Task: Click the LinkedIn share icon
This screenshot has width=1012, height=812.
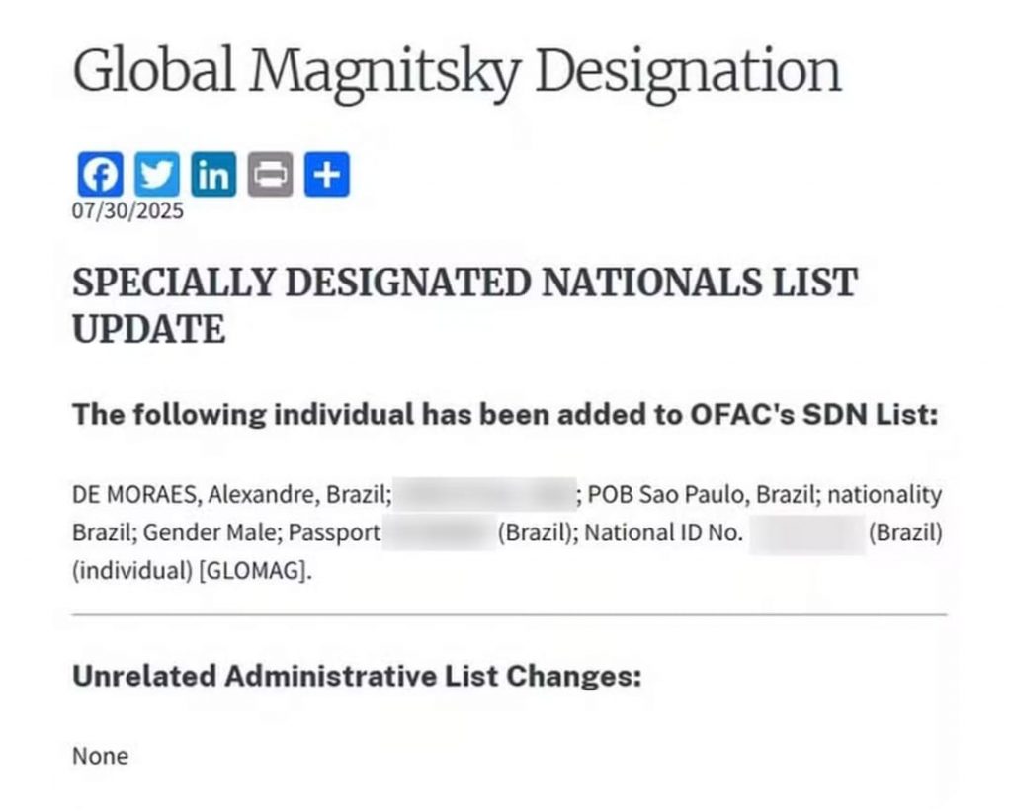Action: click(x=213, y=174)
